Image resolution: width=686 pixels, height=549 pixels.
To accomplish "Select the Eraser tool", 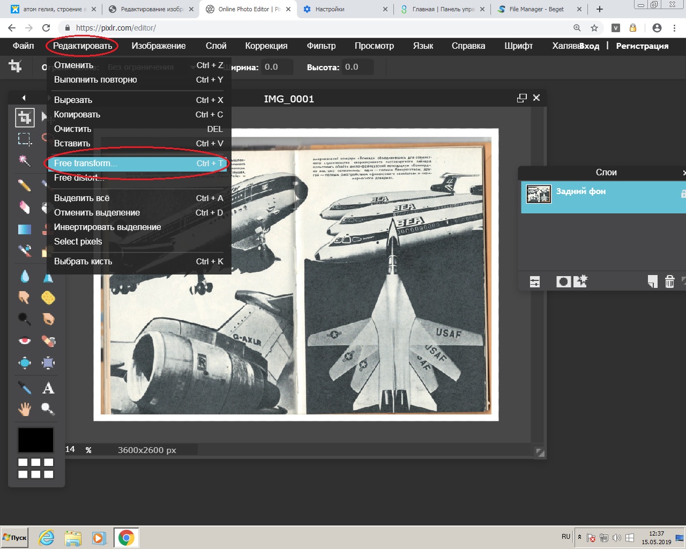I will pos(24,207).
